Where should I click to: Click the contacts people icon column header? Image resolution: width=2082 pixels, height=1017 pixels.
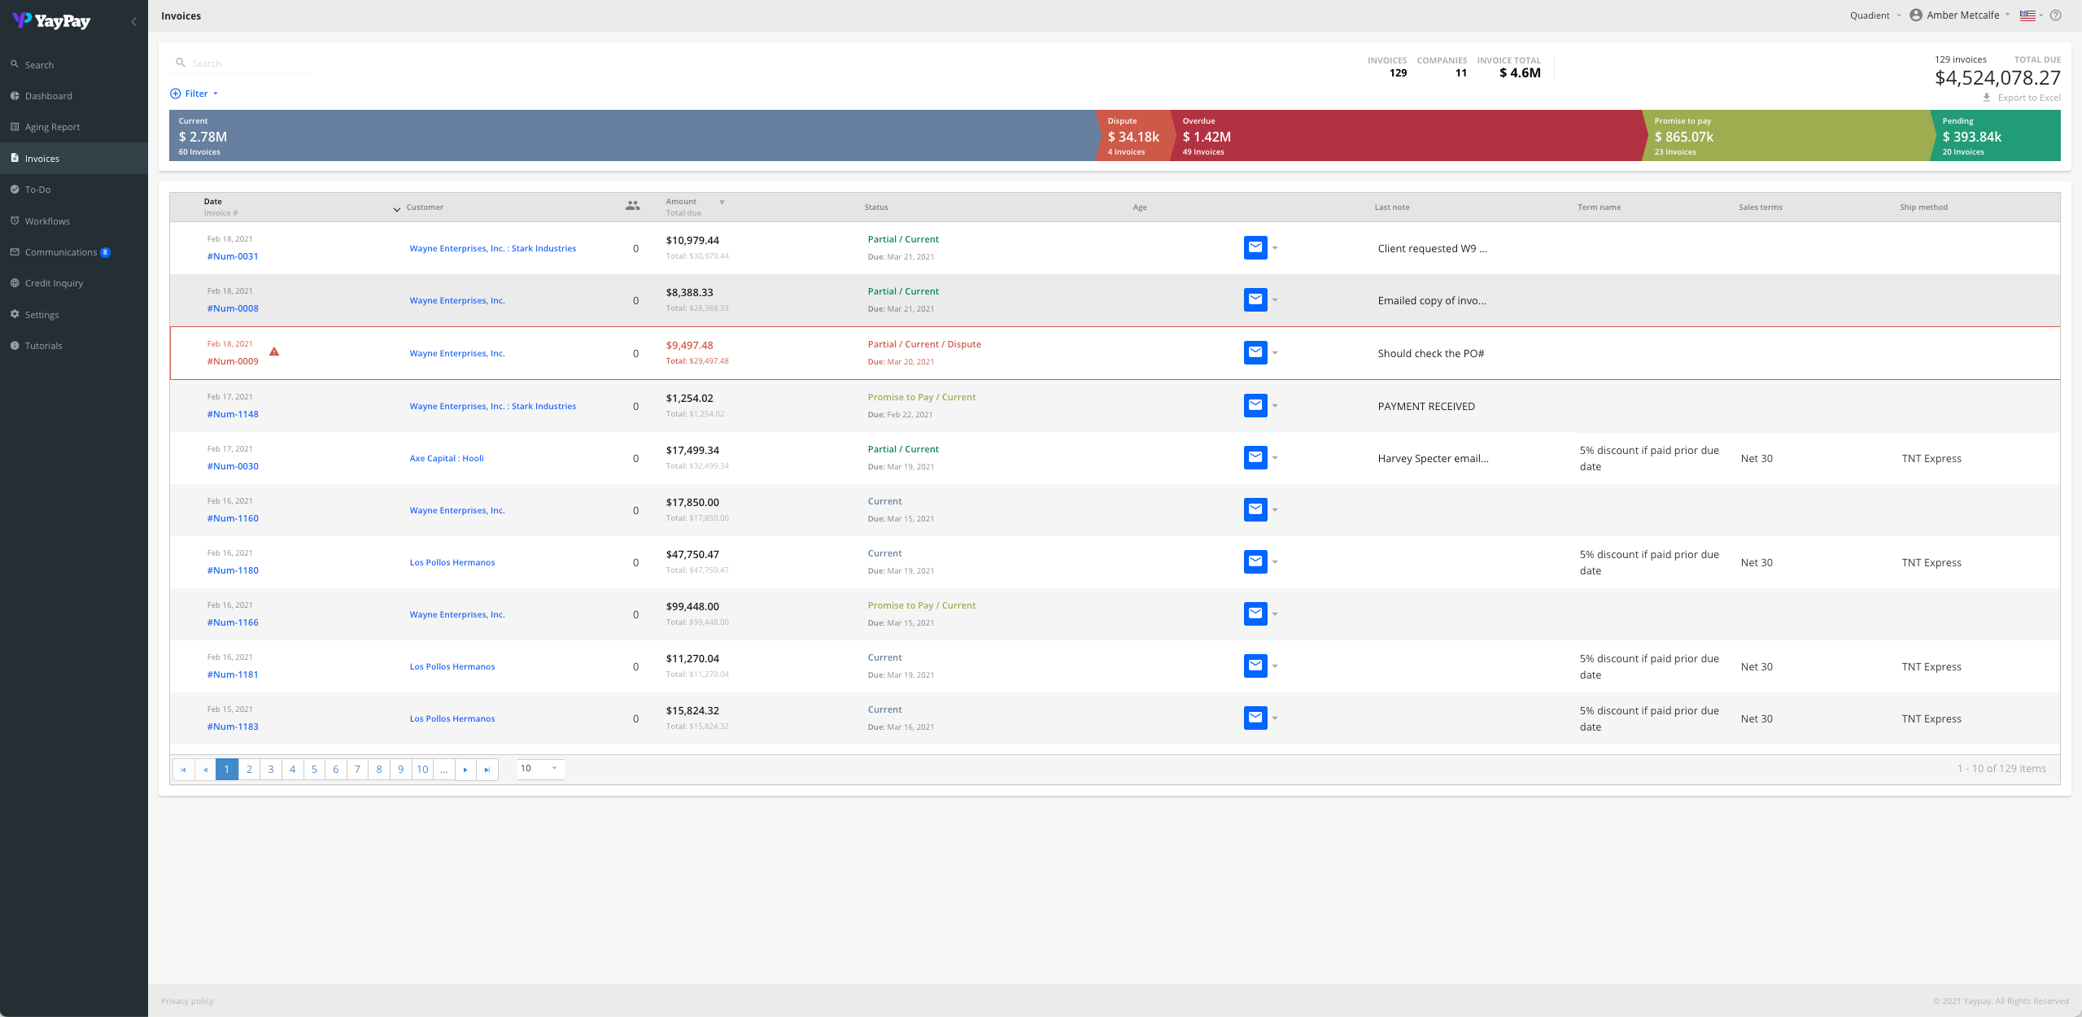point(632,206)
